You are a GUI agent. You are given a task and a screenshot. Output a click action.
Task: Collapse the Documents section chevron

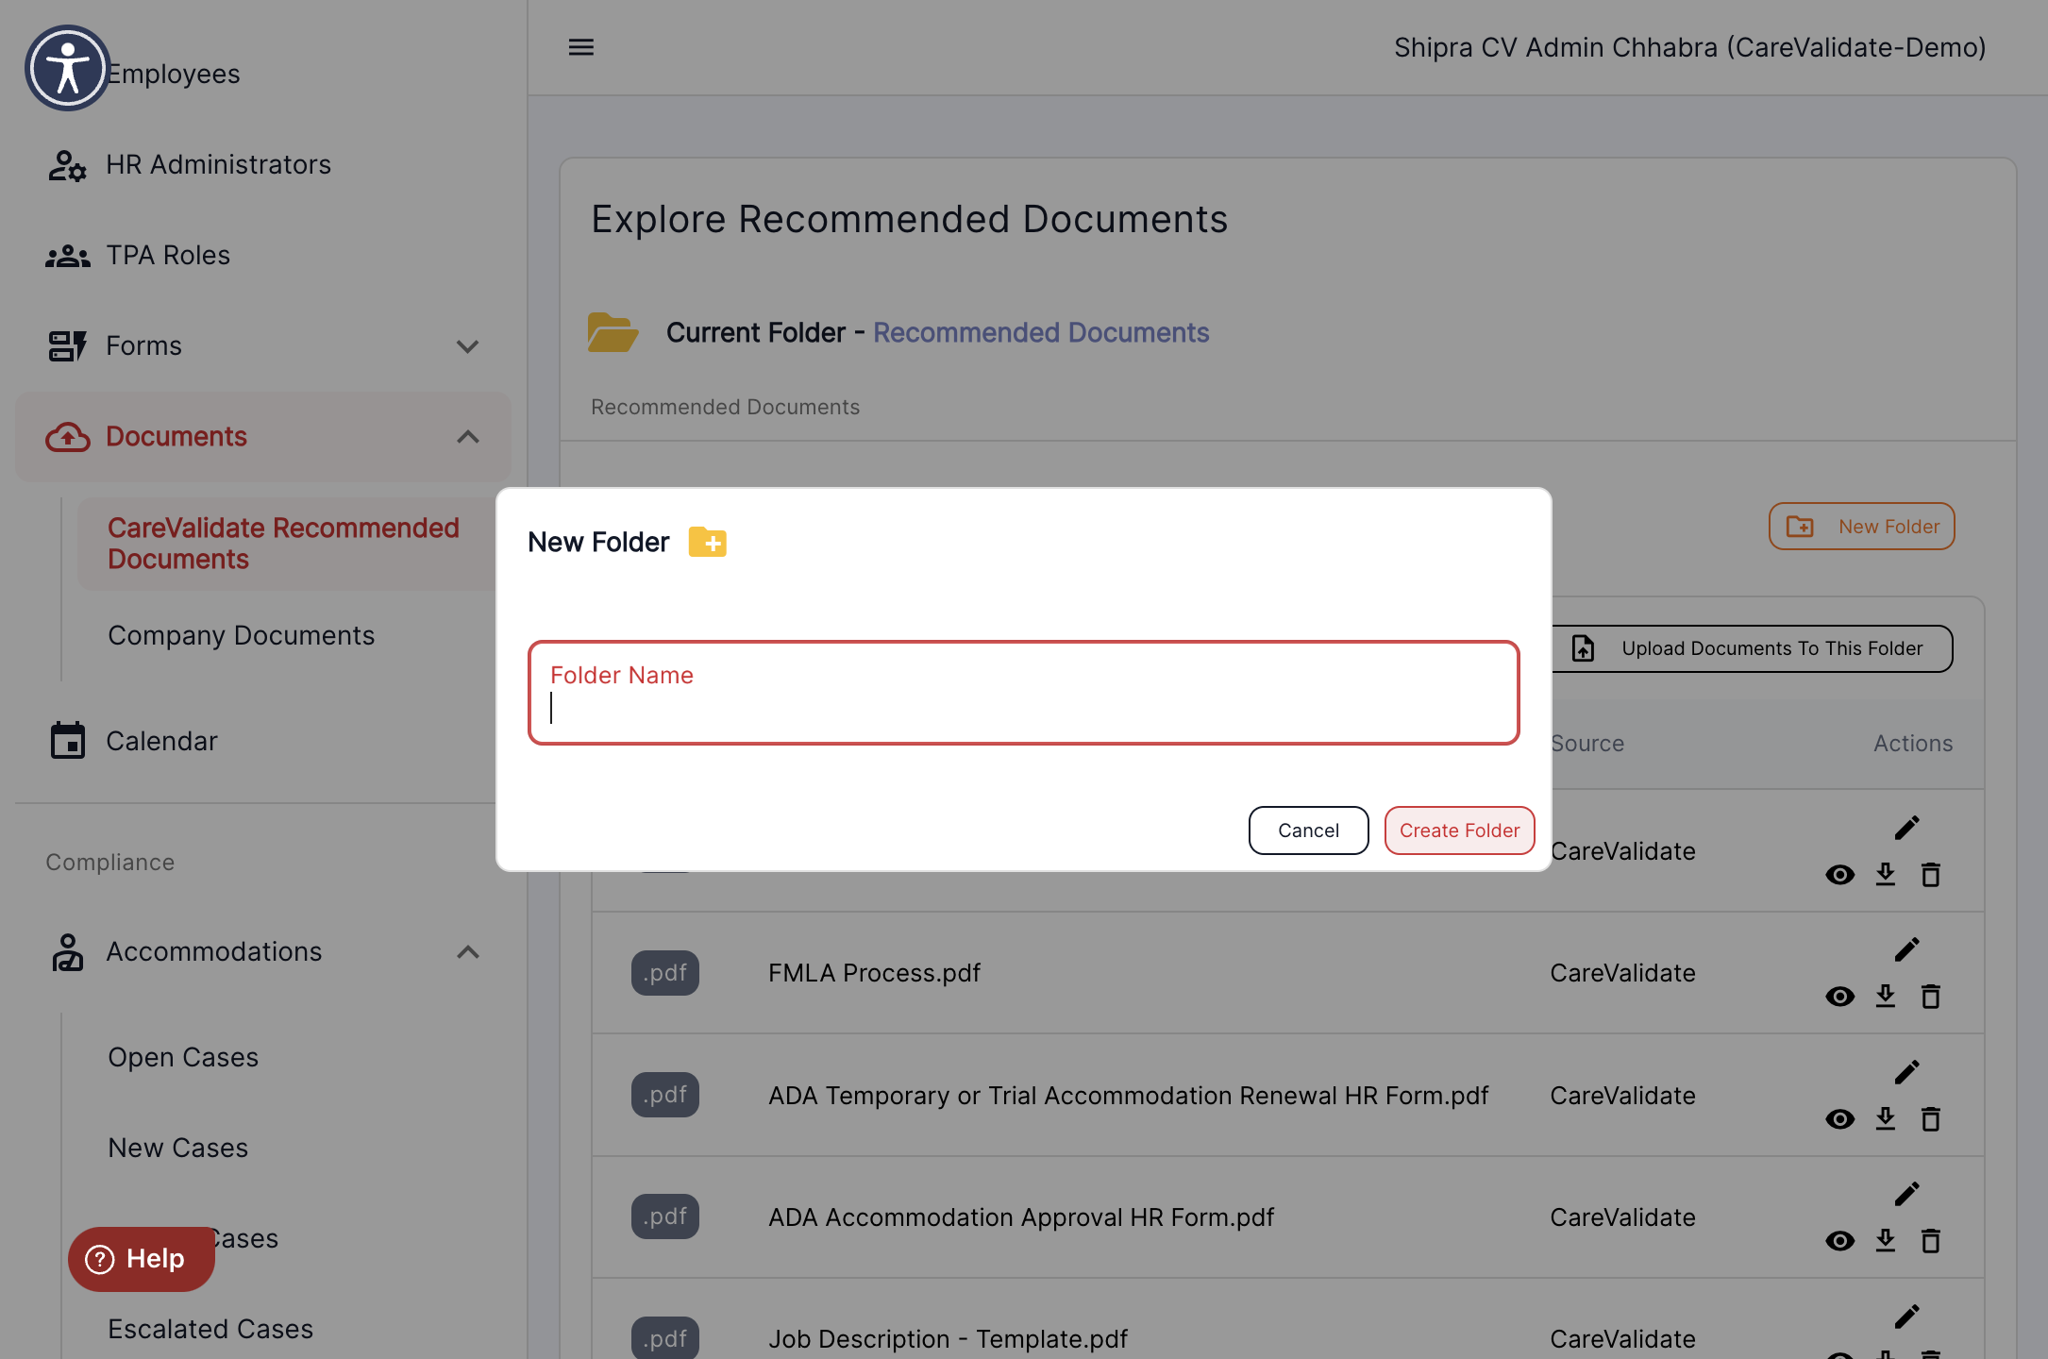pyautogui.click(x=467, y=437)
